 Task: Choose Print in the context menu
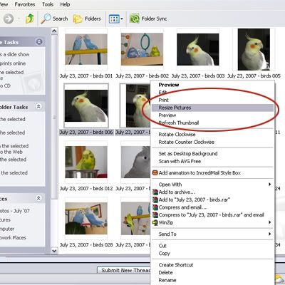click(212, 100)
